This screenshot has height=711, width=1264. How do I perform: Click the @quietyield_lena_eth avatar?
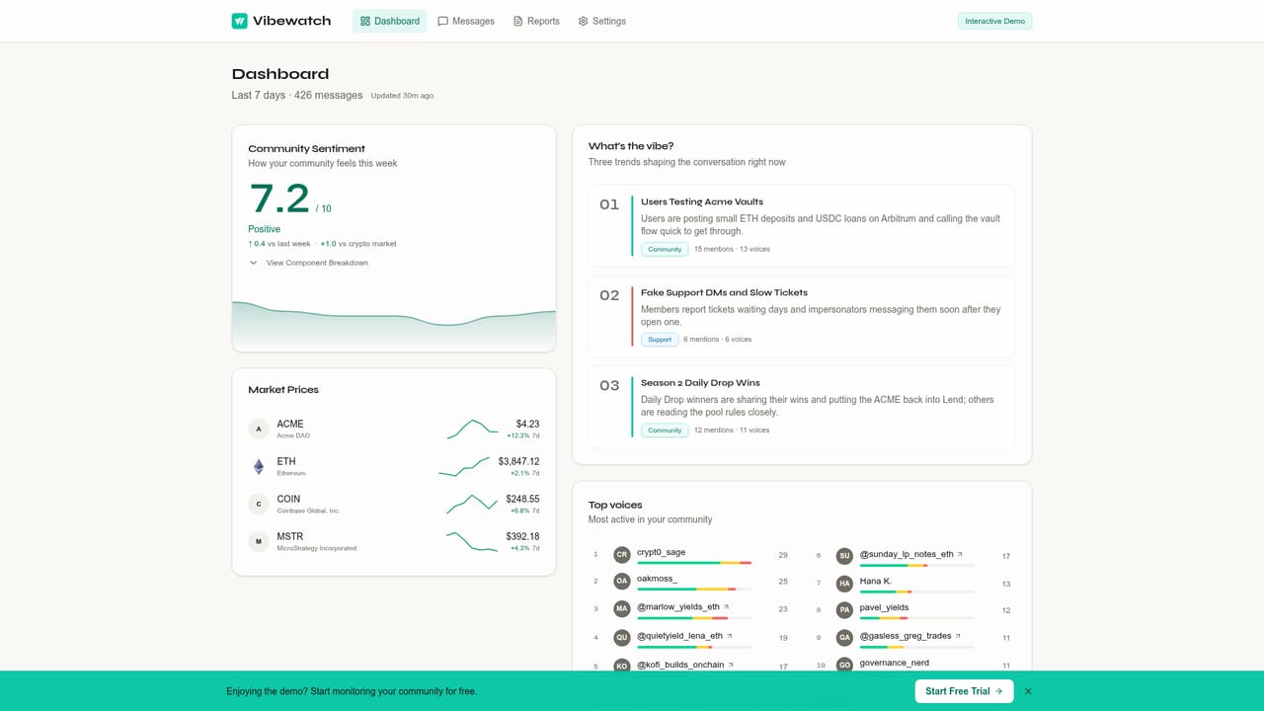(x=622, y=638)
